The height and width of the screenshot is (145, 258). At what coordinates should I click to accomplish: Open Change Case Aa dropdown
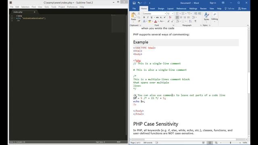pos(162,21)
